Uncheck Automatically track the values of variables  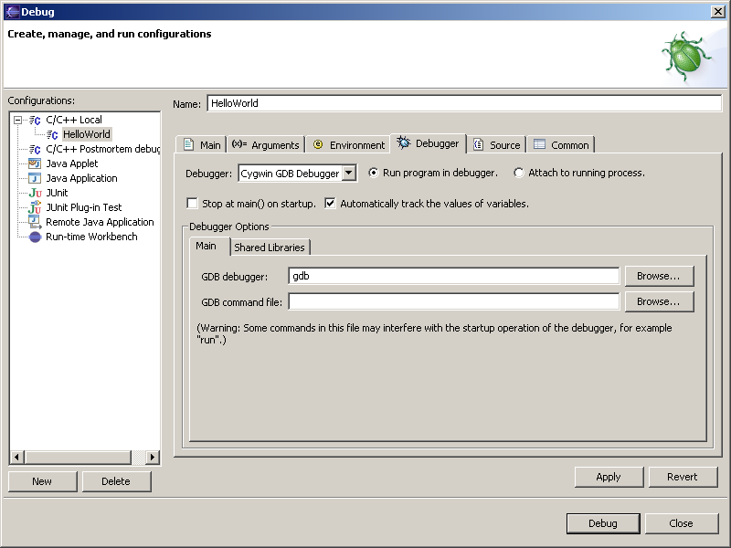click(x=331, y=204)
